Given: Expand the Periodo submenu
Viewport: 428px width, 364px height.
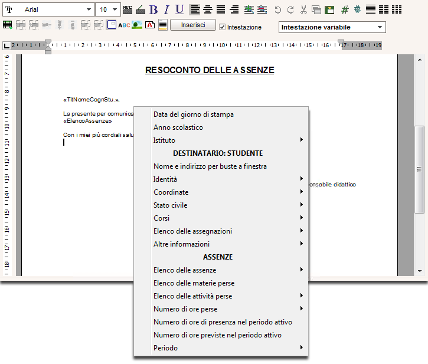Looking at the screenshot, I should [x=221, y=348].
